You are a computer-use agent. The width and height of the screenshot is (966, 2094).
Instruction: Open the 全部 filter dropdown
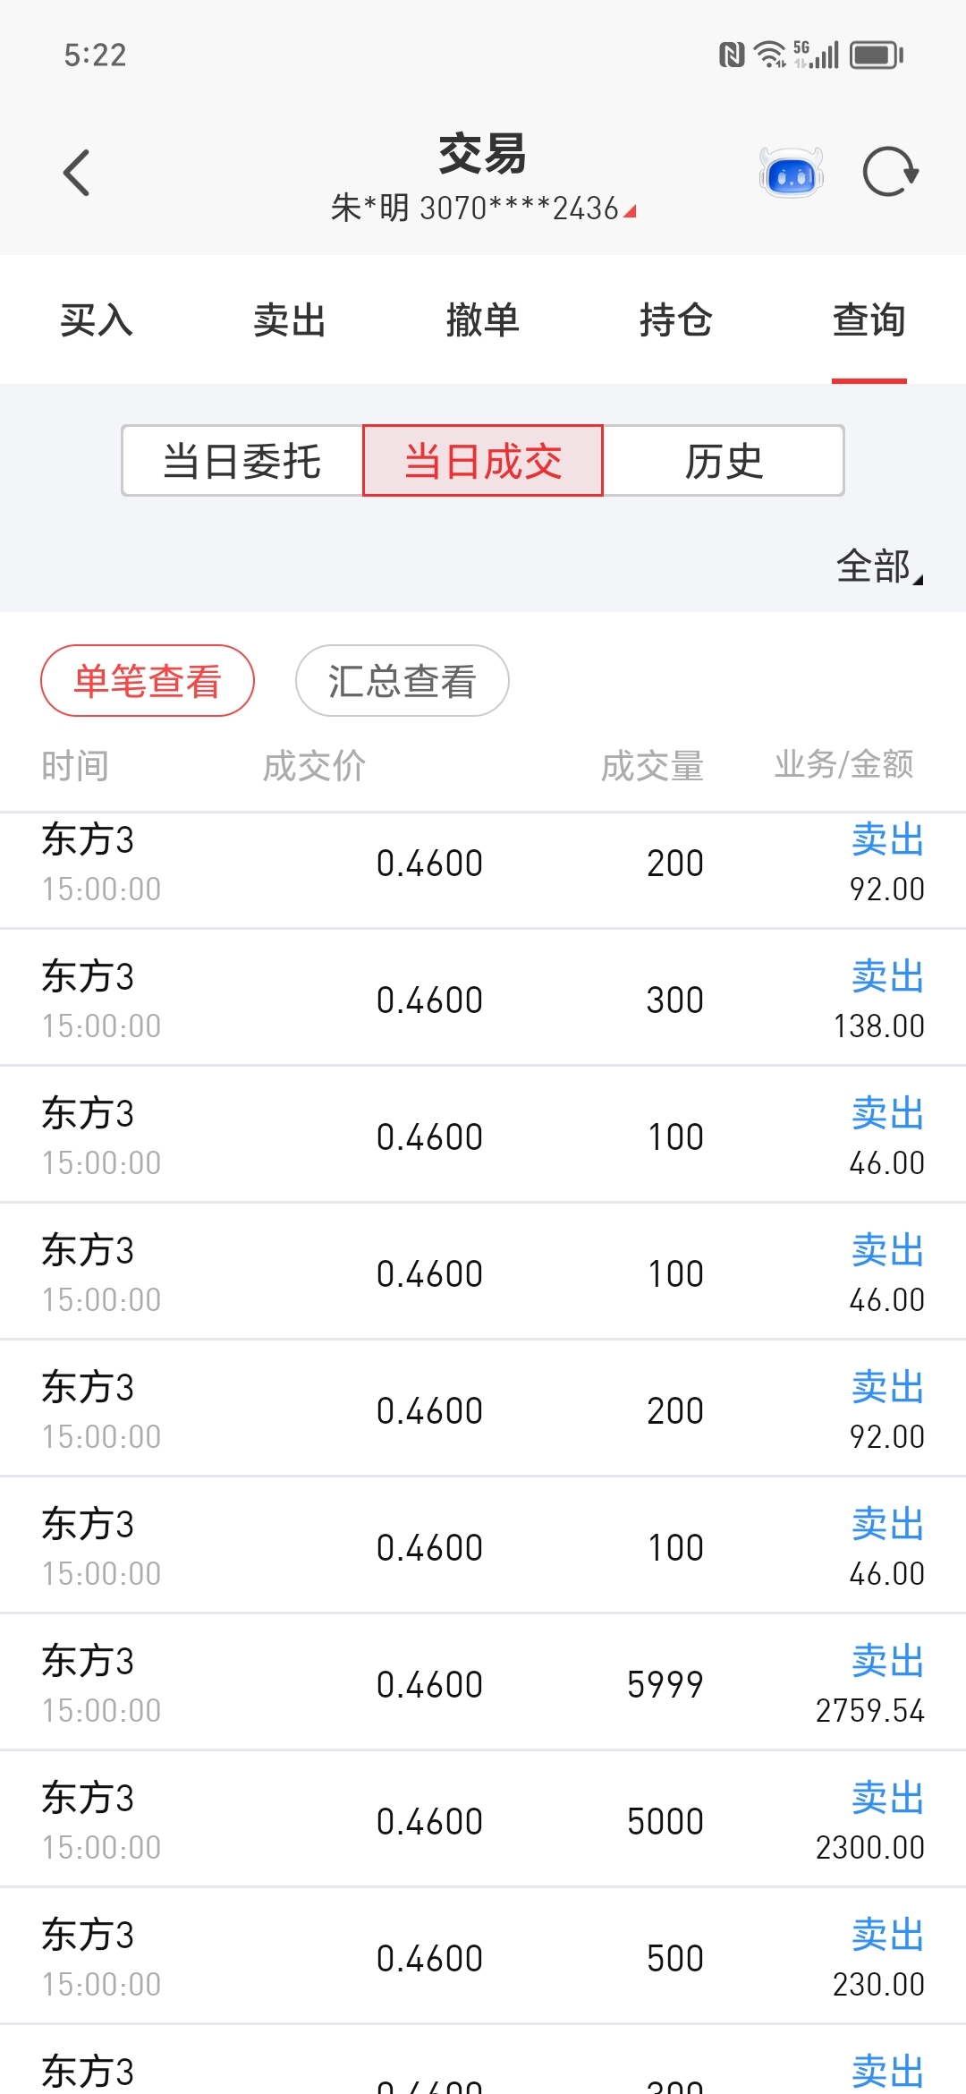(879, 566)
